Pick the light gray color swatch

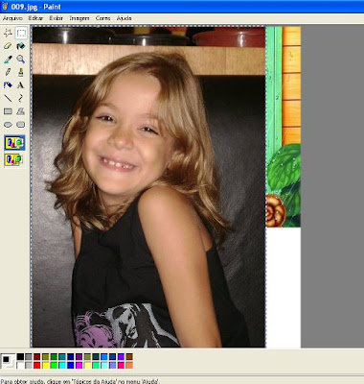click(29, 365)
